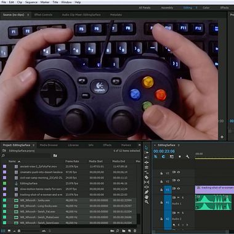Select the Slip tool
The height and width of the screenshot is (234, 234).
[147, 182]
